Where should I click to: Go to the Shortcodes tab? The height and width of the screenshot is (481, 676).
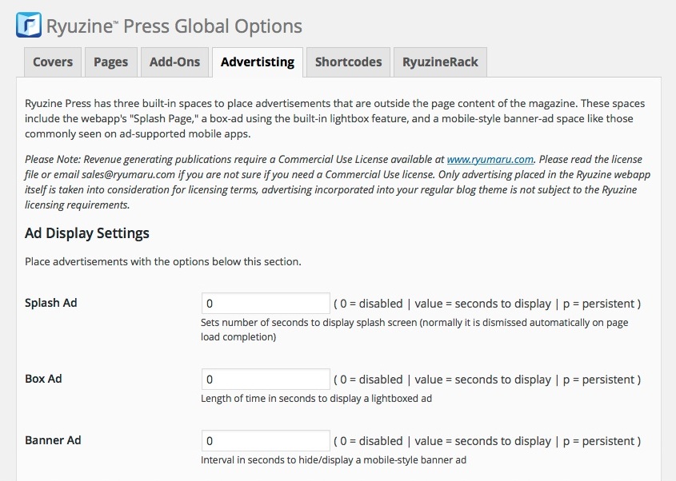tap(348, 62)
